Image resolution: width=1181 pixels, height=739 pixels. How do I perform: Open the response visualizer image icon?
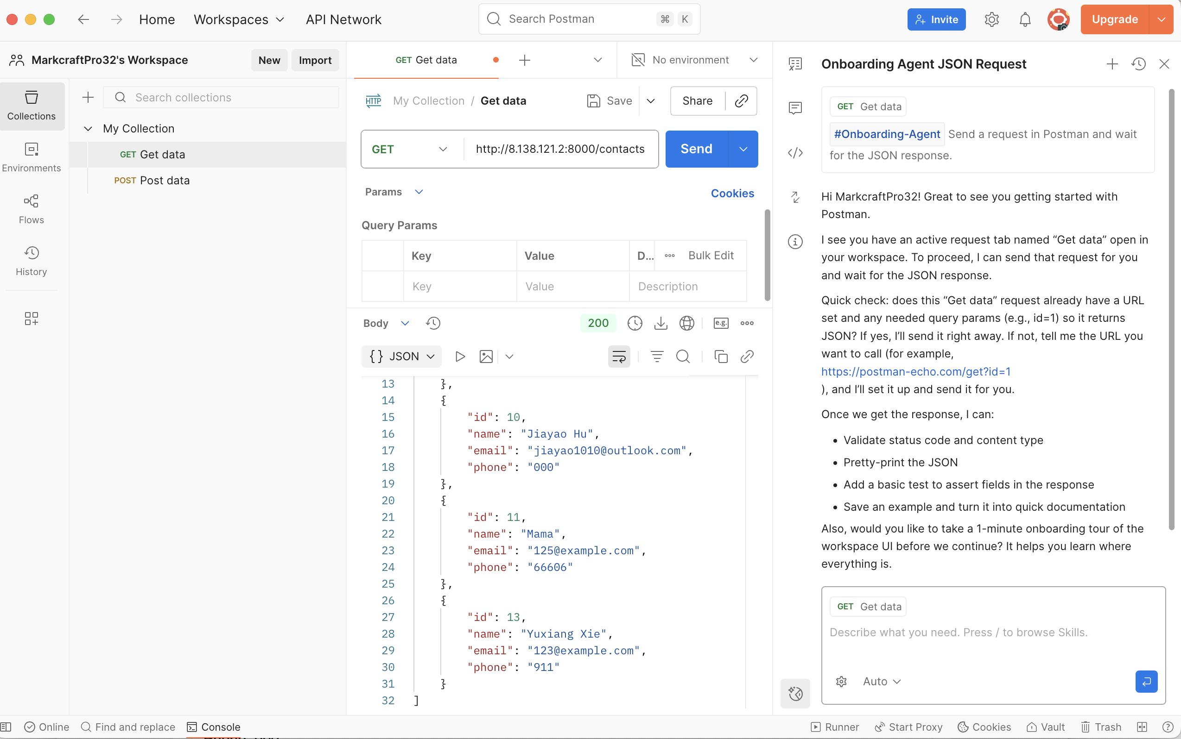(486, 357)
